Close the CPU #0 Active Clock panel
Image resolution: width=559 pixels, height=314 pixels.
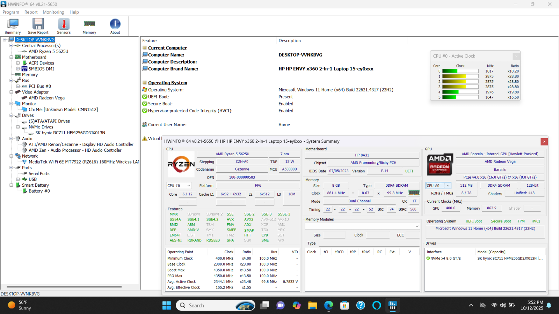pyautogui.click(x=516, y=56)
